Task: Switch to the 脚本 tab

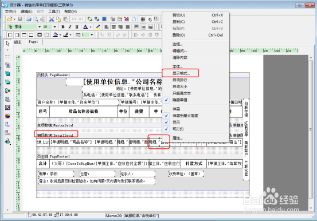Action: pos(18,42)
